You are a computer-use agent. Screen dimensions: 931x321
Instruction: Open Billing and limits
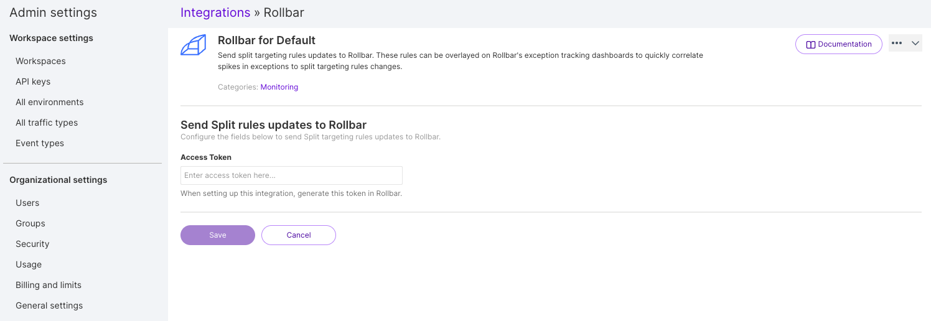(49, 285)
